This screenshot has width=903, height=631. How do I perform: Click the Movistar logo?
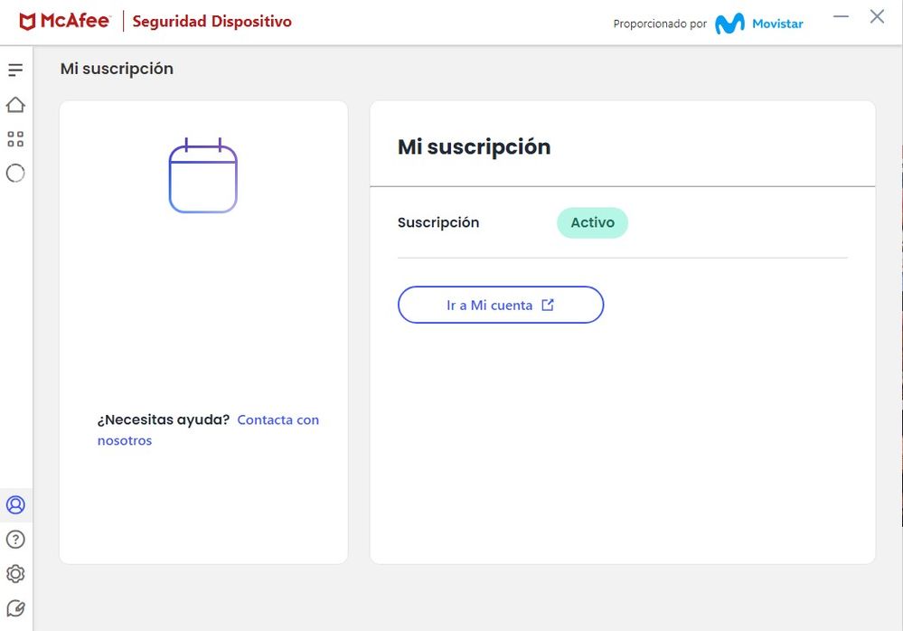pyautogui.click(x=758, y=24)
